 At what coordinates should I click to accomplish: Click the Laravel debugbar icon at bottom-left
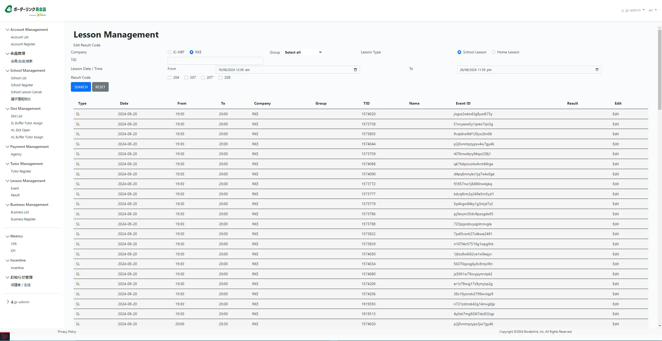[x=5, y=337]
